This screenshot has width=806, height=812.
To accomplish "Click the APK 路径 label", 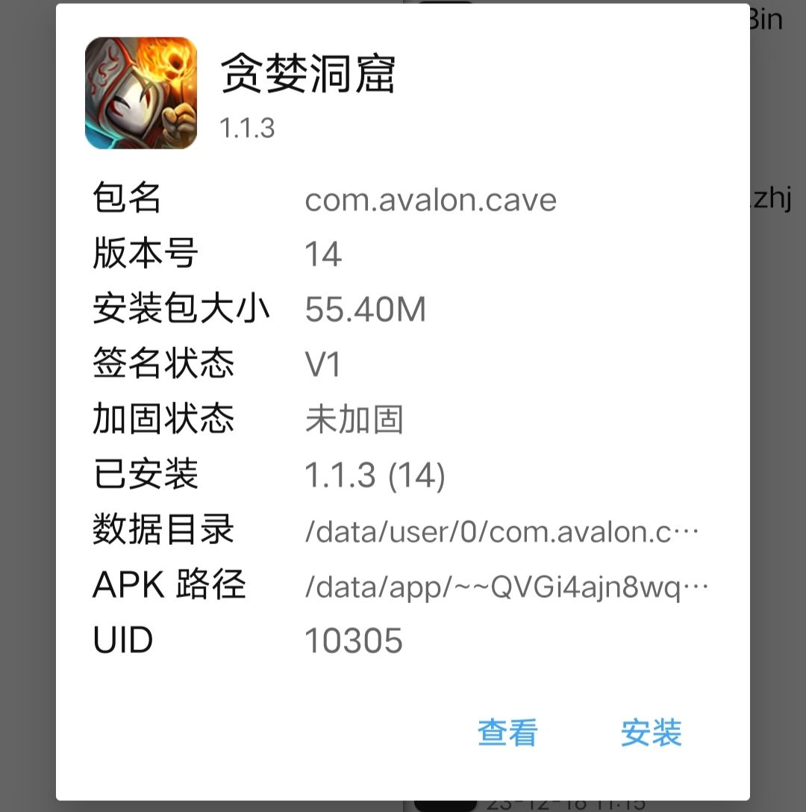I will click(169, 584).
